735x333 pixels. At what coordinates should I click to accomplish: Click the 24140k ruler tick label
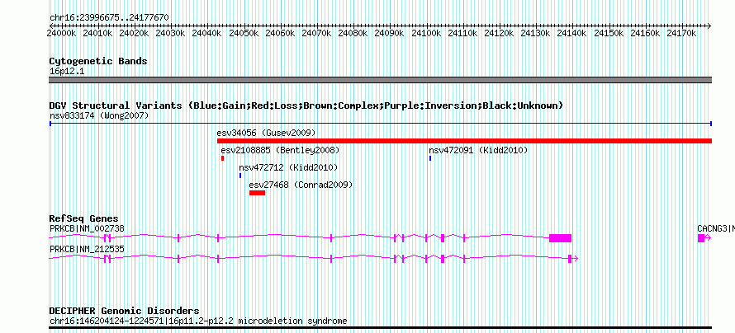click(x=571, y=33)
